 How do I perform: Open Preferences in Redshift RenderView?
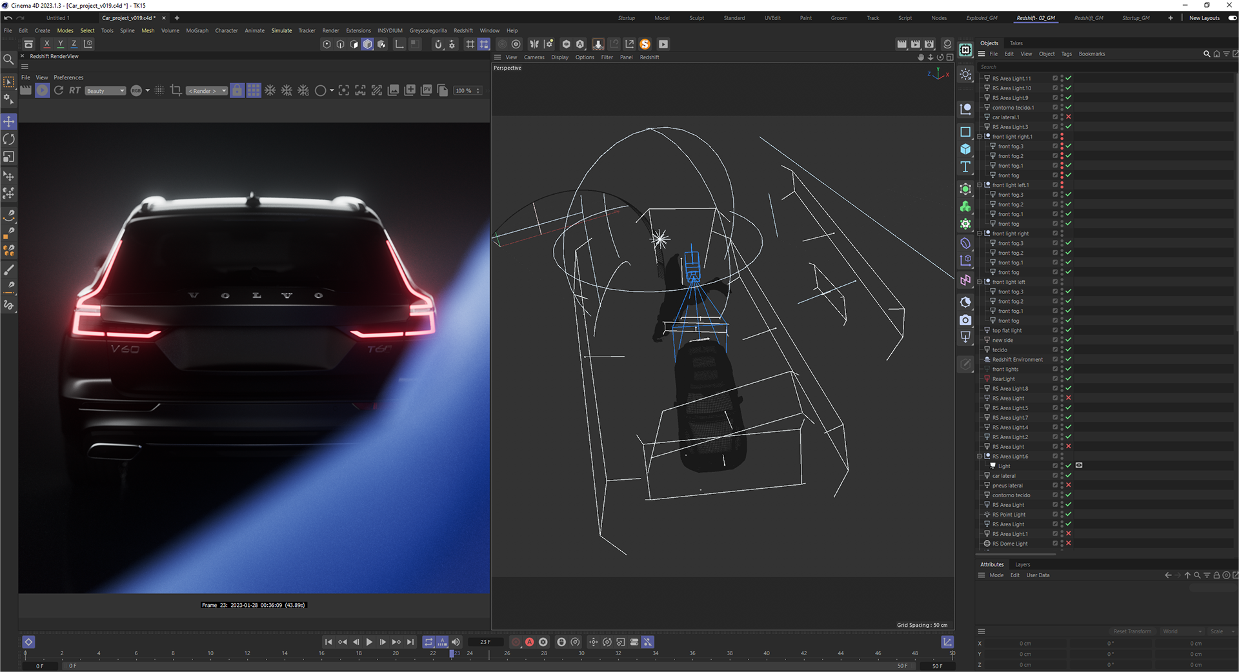click(68, 77)
